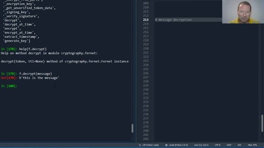Click the '# message decryption' comment line
The image size is (264, 148).
coord(173,20)
